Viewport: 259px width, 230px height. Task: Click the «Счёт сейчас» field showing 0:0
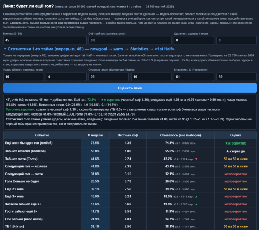coord(130,40)
